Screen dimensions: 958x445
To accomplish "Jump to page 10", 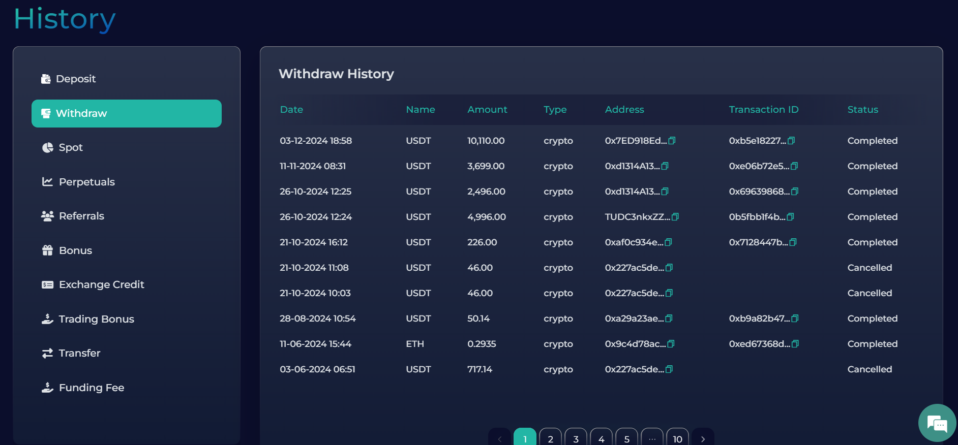I will point(677,438).
